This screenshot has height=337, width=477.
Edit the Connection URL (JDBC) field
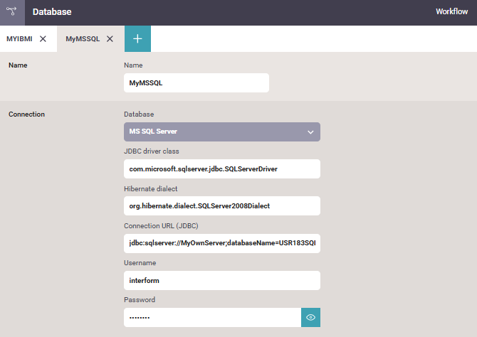pyautogui.click(x=221, y=243)
